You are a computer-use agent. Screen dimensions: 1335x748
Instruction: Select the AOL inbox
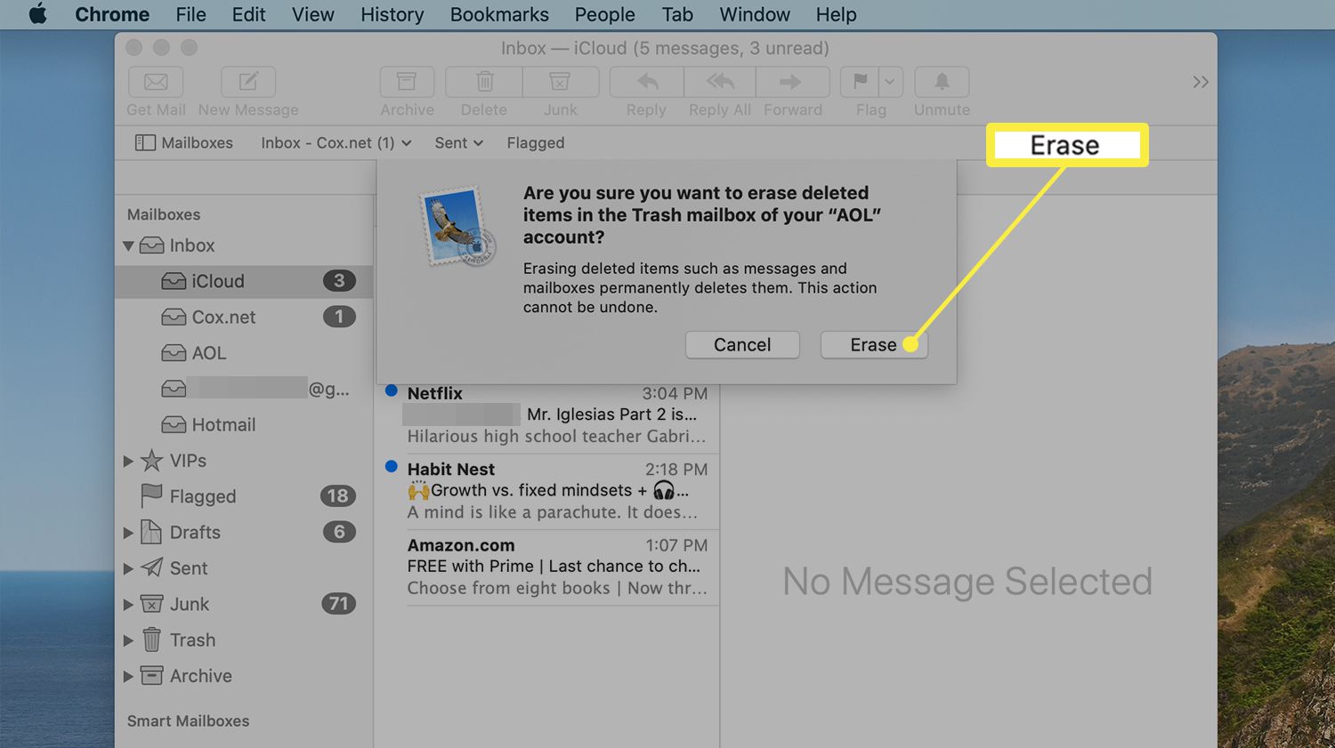point(244,353)
